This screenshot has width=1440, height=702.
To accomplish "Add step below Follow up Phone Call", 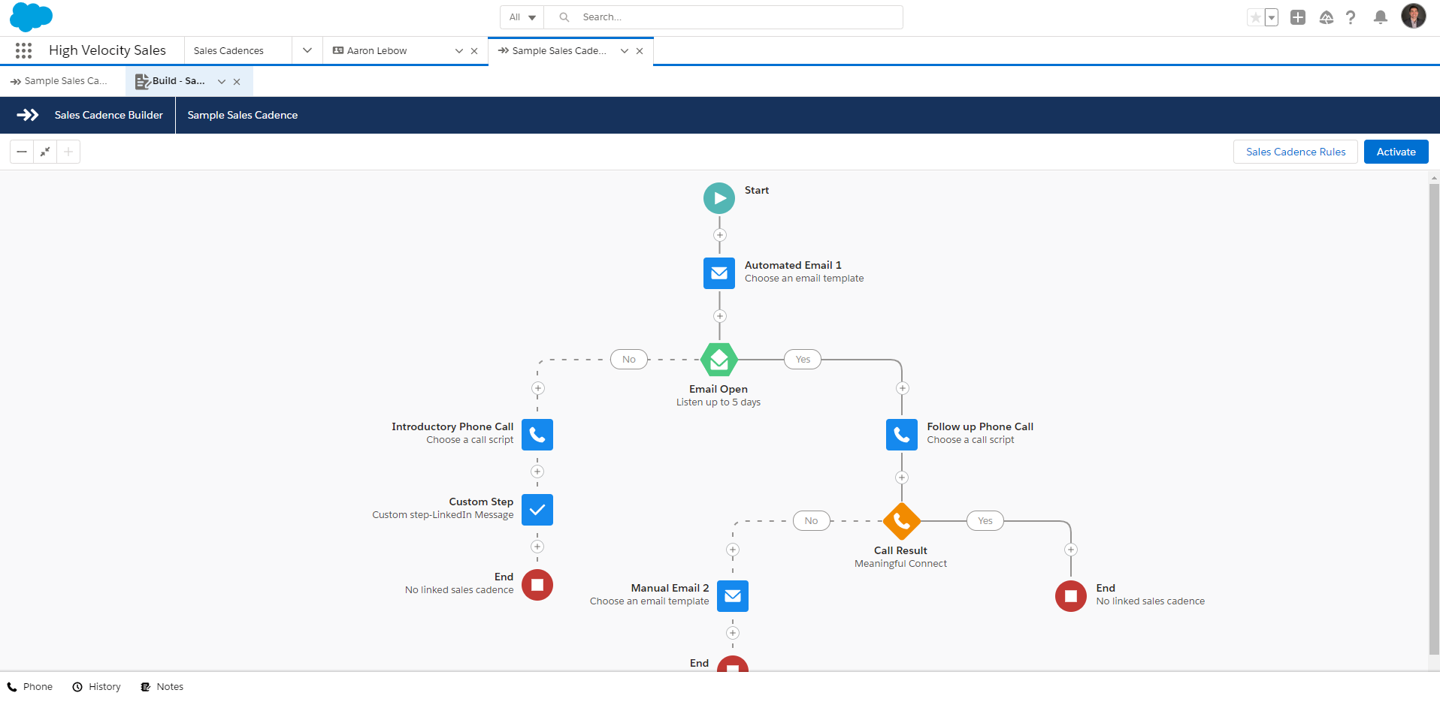I will (902, 478).
